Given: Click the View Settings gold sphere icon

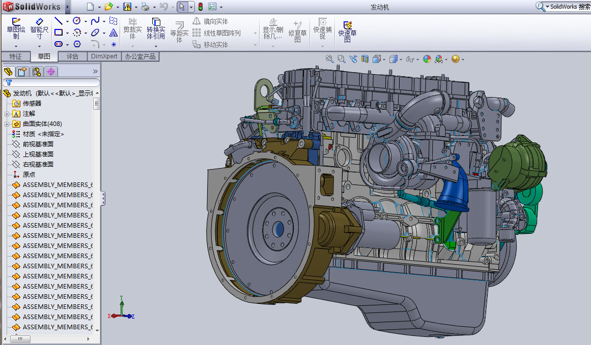Looking at the screenshot, I should (x=455, y=59).
